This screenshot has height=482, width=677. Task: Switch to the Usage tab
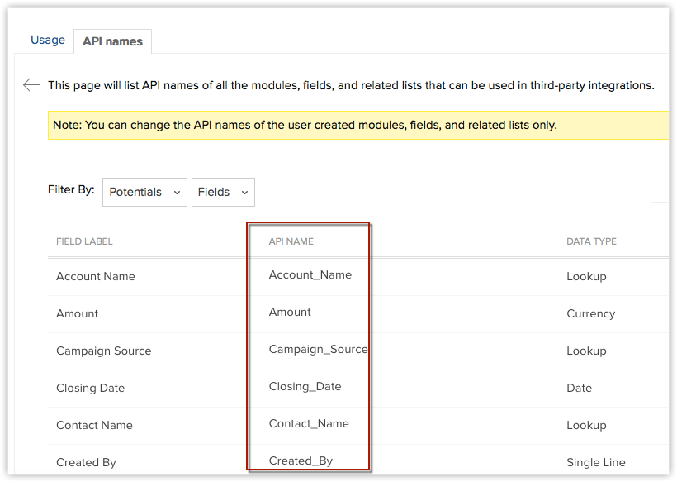(48, 40)
